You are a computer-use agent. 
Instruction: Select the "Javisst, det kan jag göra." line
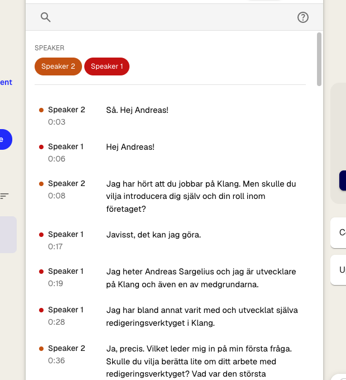tap(153, 235)
